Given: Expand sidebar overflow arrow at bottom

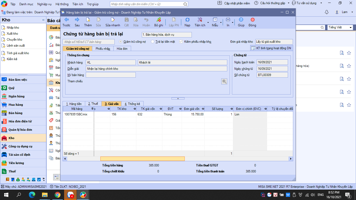Looking at the screenshot, I should [x=44, y=179].
